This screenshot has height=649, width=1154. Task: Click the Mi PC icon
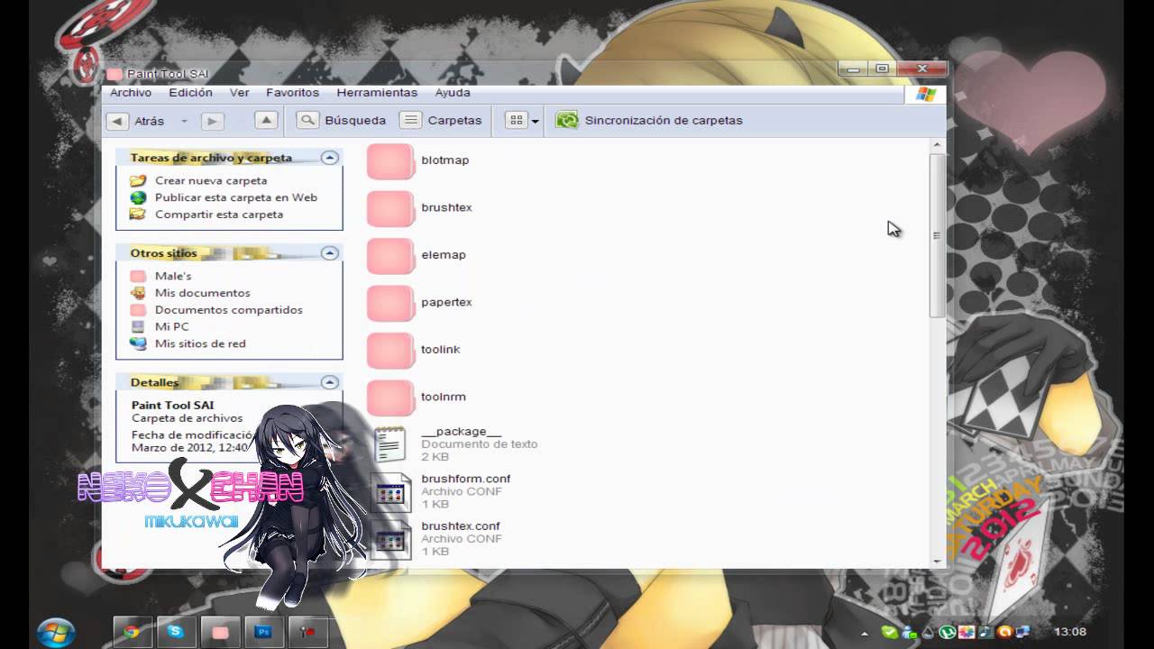click(x=137, y=326)
